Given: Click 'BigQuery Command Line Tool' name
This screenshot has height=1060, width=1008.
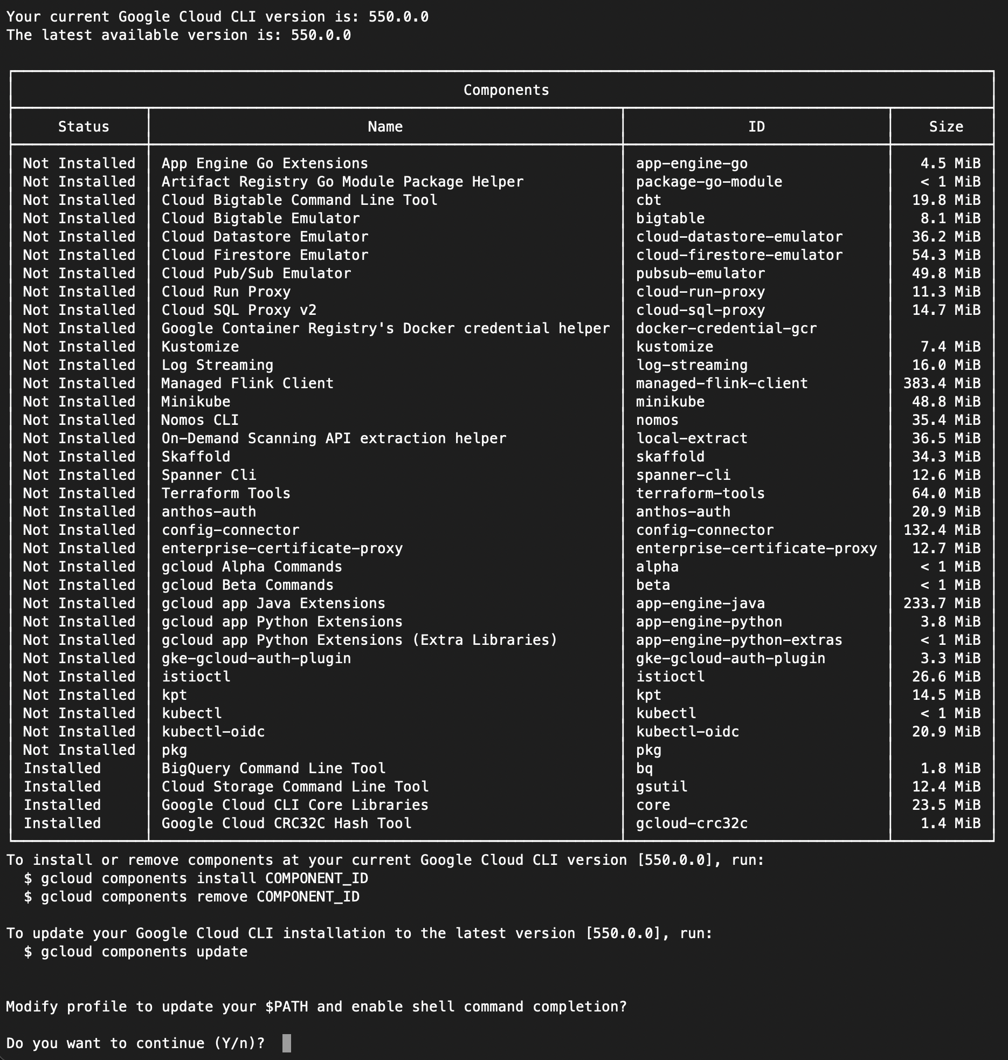Looking at the screenshot, I should pyautogui.click(x=273, y=768).
